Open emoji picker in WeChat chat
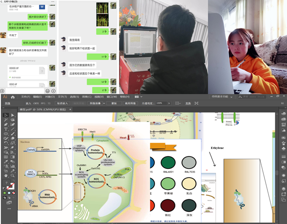Image resolution: width=287 pixels, height=224 pixels. coord(48,91)
